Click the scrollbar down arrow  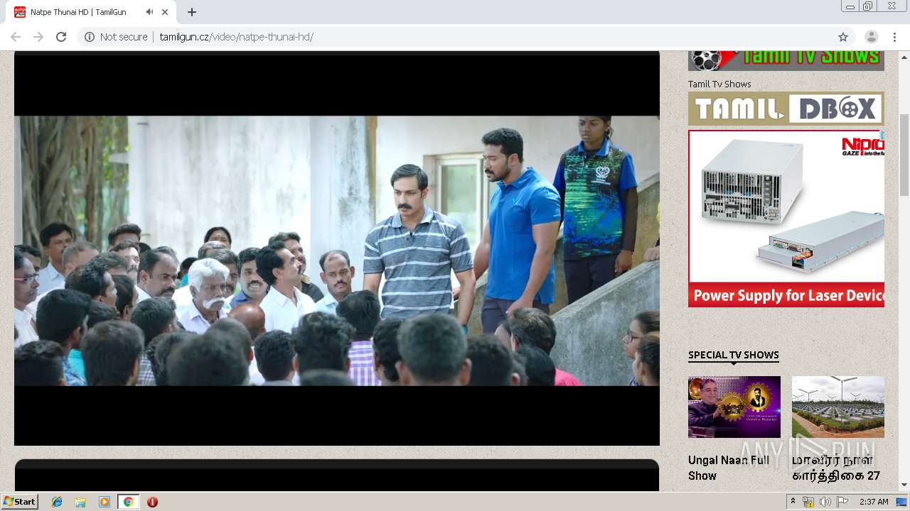coord(904,485)
